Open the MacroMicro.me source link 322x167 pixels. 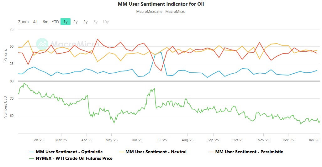[x=149, y=12]
